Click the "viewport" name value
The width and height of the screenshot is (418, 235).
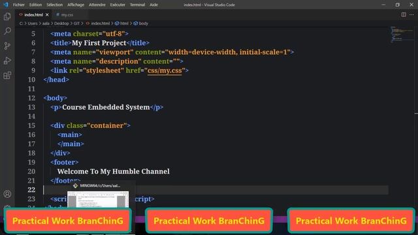coord(115,52)
